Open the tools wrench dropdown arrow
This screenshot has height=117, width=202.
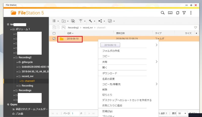coord(94,21)
